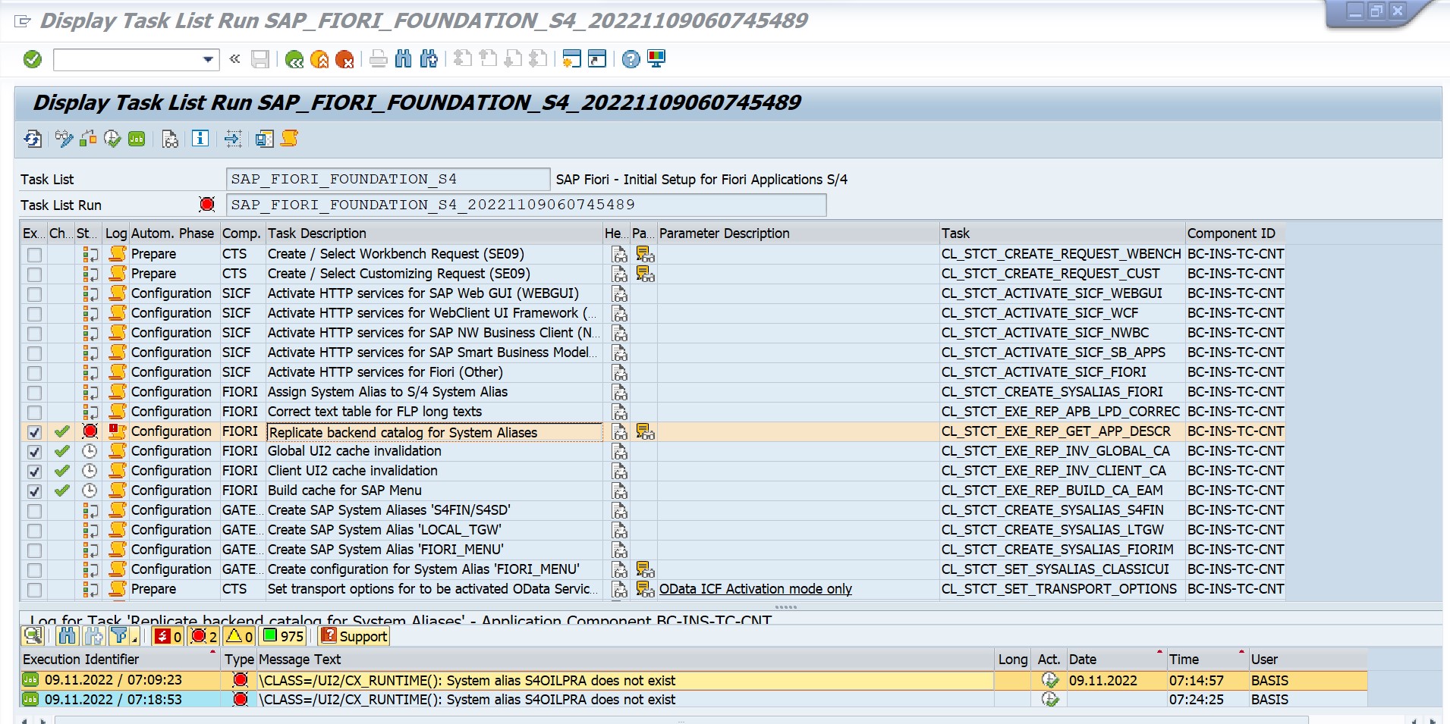This screenshot has width=1450, height=724.
Task: Open parameter icon for configuration 'FIORI_MENU' row
Action: click(x=645, y=570)
